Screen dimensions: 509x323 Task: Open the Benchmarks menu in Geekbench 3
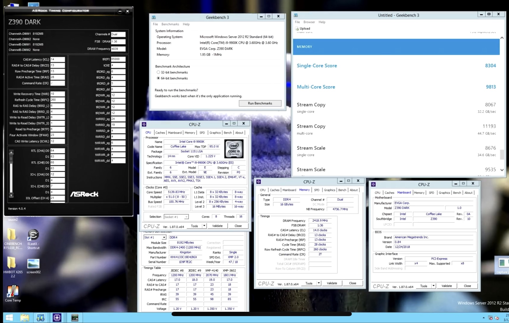coord(170,24)
